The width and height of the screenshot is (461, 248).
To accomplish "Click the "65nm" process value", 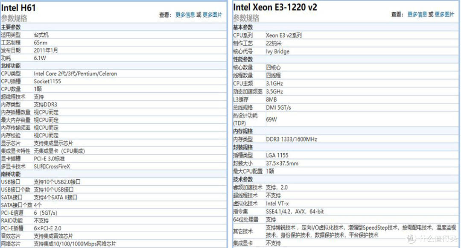I will (x=41, y=43).
